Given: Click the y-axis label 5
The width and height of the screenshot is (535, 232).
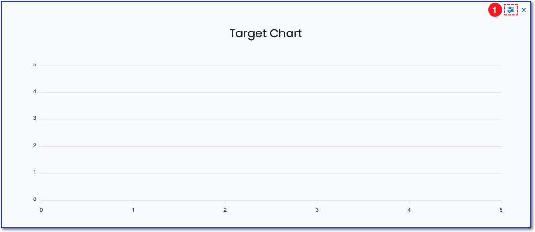Looking at the screenshot, I should click(35, 65).
